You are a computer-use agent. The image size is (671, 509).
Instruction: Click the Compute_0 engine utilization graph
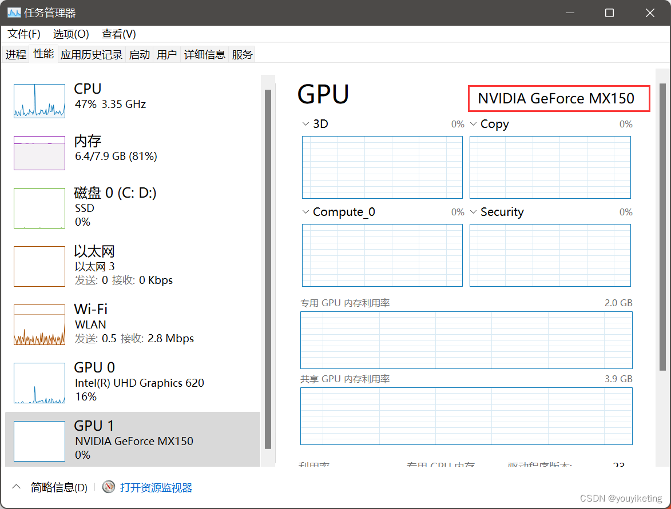pos(382,255)
